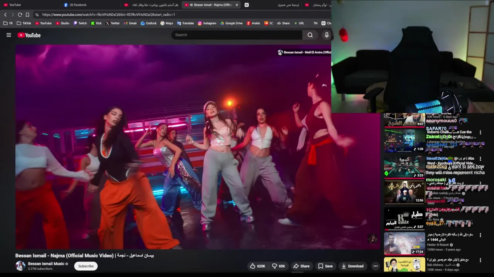This screenshot has height=277, width=494.
Task: Open the 17:34 Haidar Al-Bayati thumbnail
Action: (x=404, y=243)
